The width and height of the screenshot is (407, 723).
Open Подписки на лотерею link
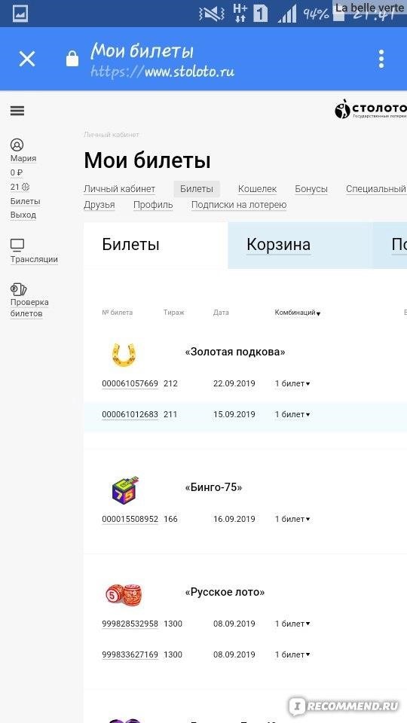coord(239,205)
